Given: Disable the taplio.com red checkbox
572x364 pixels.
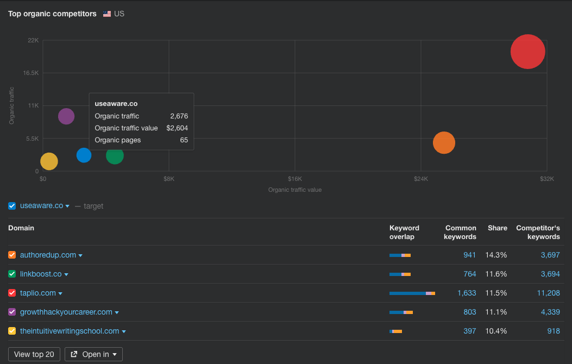Looking at the screenshot, I should (12, 293).
